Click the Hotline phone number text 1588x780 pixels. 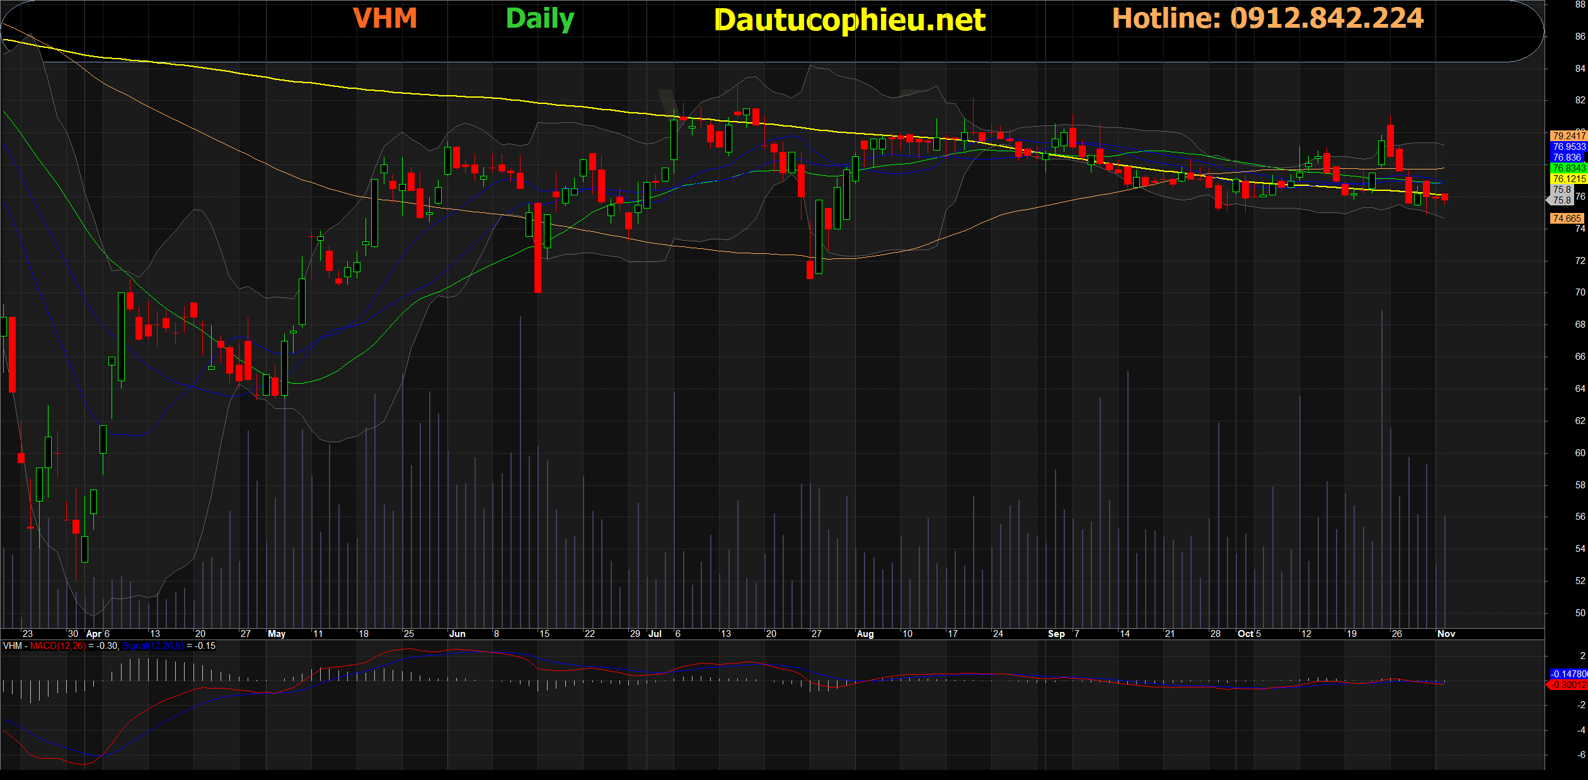point(1267,18)
